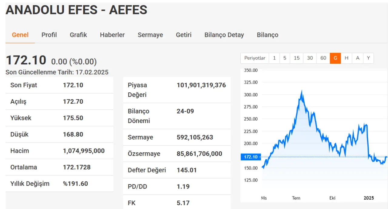Click the 300.00 y-axis label
The width and height of the screenshot is (388, 209).
tap(251, 95)
